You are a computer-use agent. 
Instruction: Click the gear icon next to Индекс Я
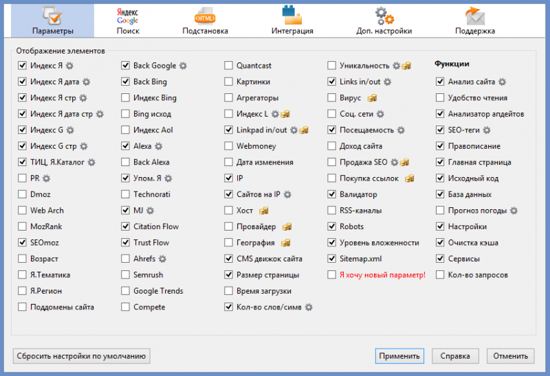click(70, 66)
